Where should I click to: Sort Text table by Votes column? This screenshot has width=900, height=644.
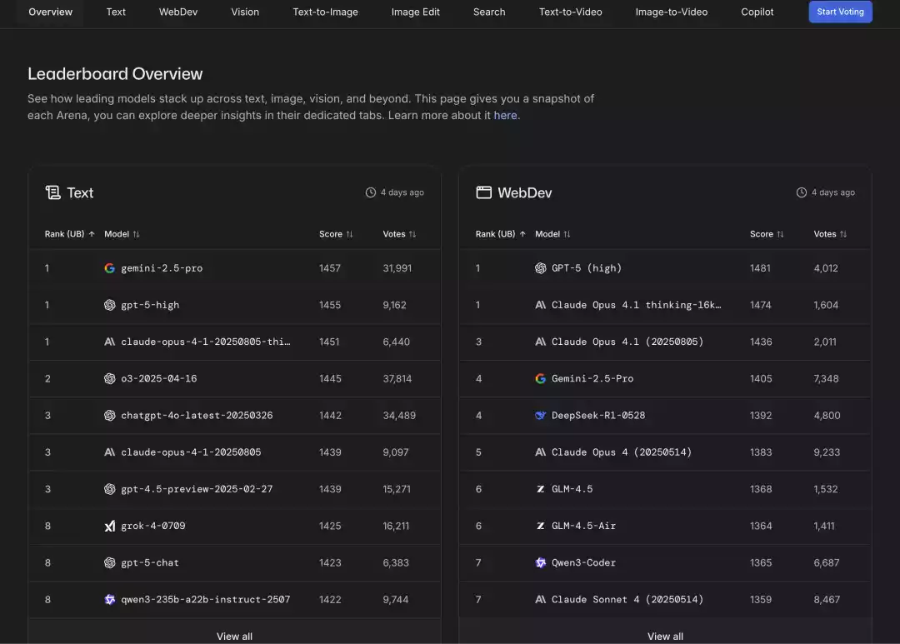399,234
